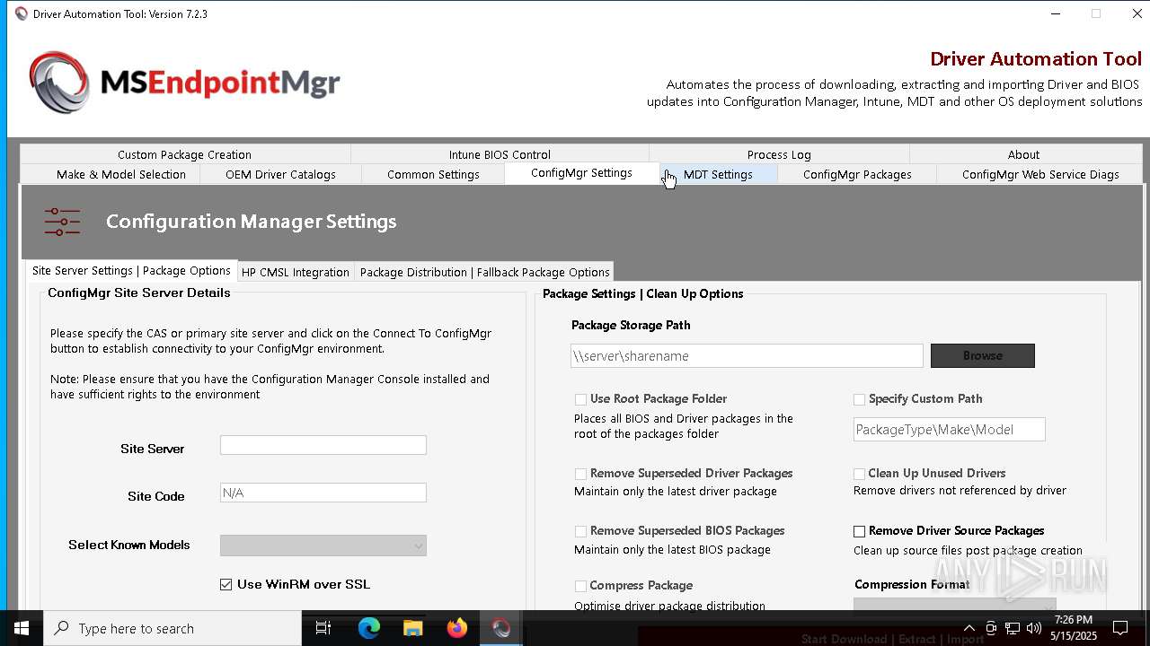Viewport: 1150px width, 646px height.
Task: Click the PackageType\Make\Model custom path field
Action: tap(950, 429)
